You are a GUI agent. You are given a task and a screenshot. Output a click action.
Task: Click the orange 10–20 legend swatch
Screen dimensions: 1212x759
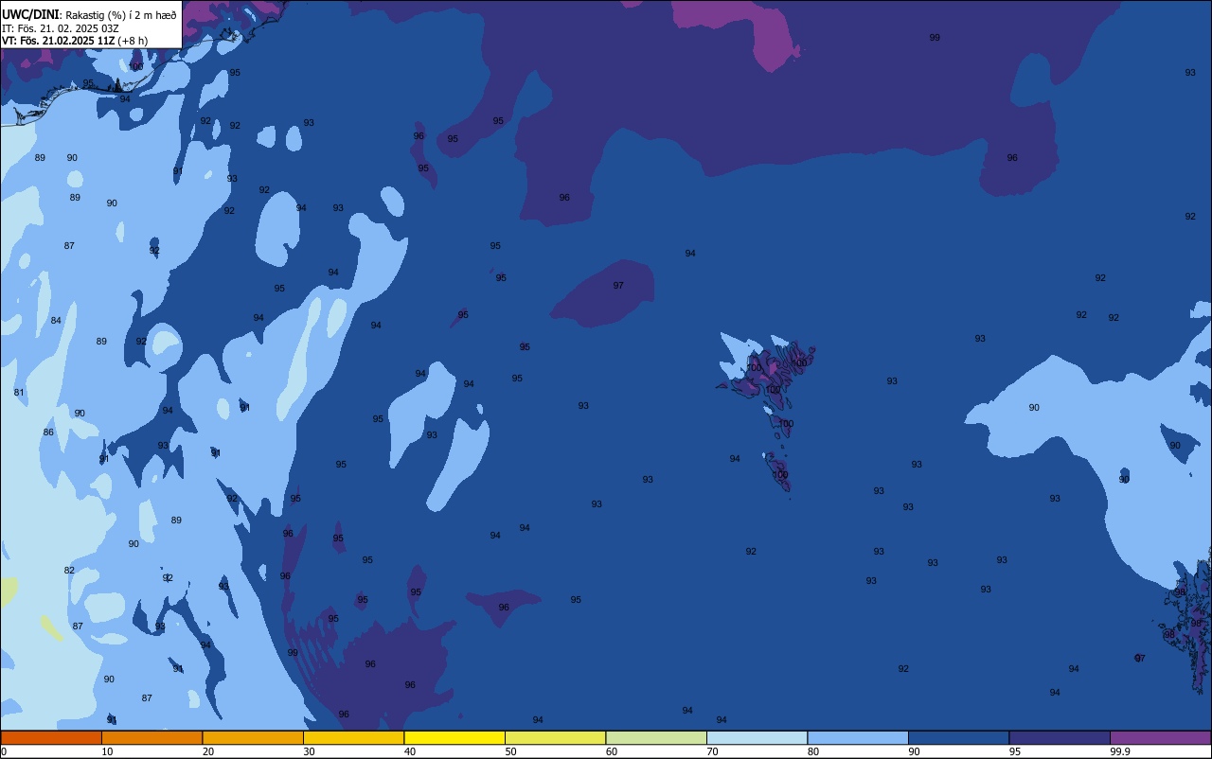(152, 737)
